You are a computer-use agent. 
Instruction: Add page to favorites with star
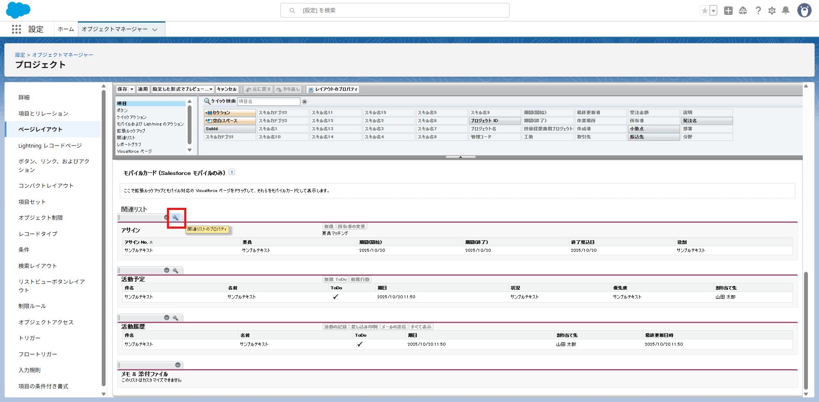(x=704, y=10)
